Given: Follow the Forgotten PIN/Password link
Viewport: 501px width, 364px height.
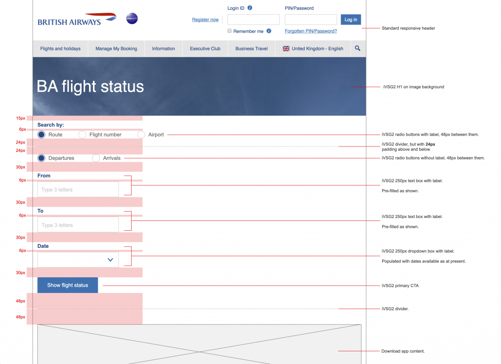Looking at the screenshot, I should click(x=311, y=31).
